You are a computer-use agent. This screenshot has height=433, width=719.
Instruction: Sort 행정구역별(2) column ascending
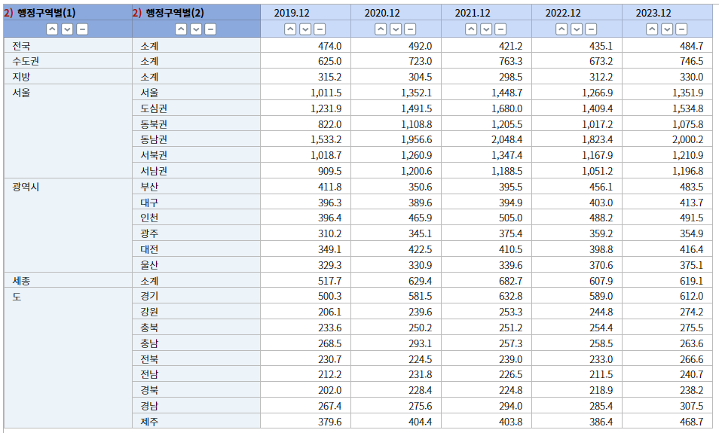pos(181,29)
